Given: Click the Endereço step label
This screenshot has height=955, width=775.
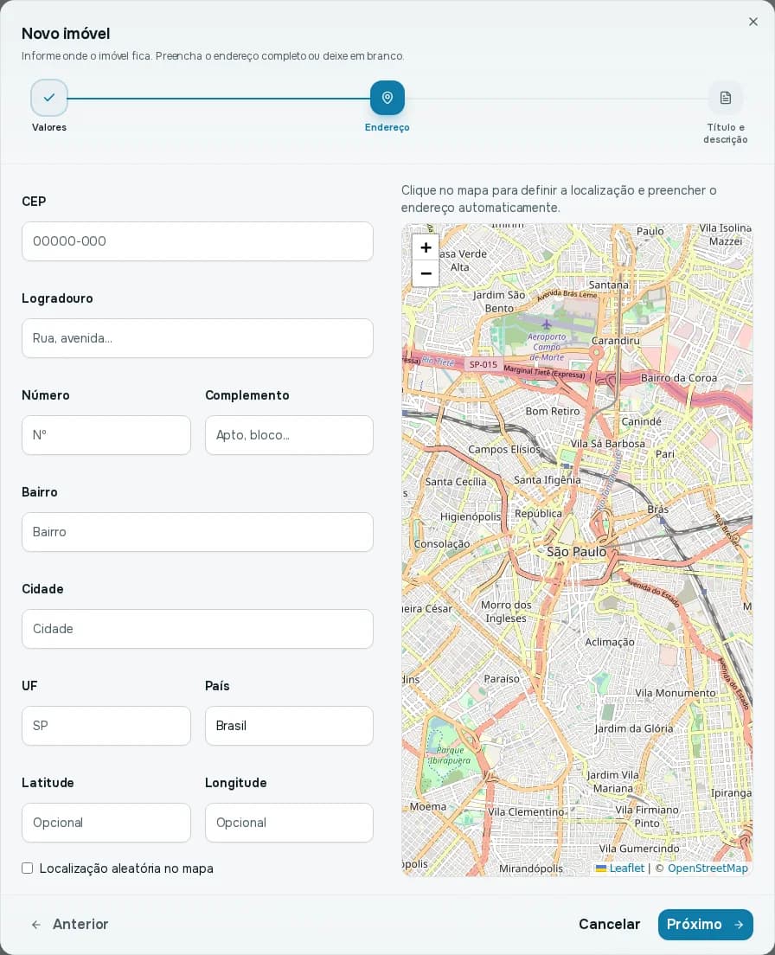Looking at the screenshot, I should pos(387,127).
